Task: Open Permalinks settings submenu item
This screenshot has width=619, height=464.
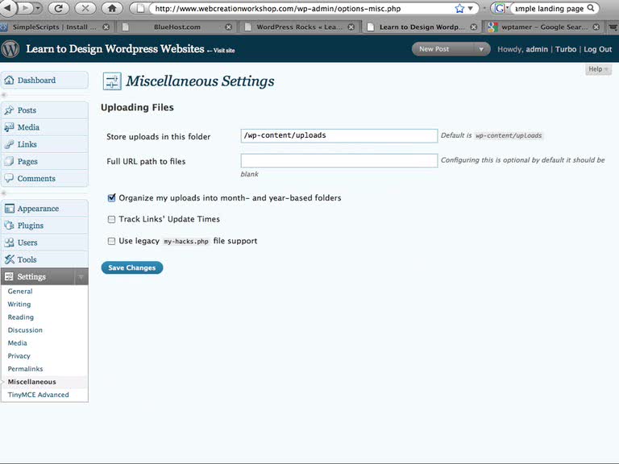Action: click(x=25, y=369)
